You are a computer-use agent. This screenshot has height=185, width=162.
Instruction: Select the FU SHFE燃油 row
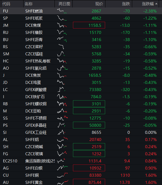[81, 11]
